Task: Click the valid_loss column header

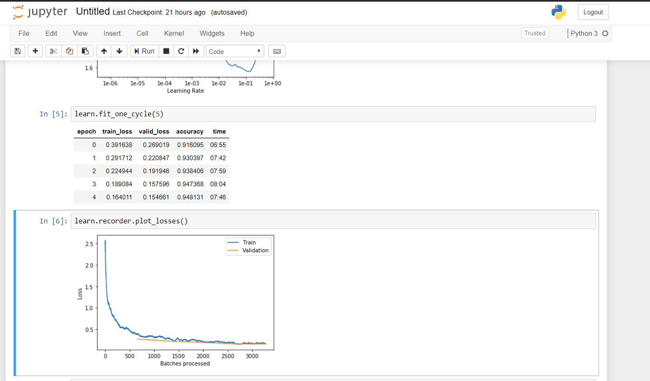Action: point(154,132)
